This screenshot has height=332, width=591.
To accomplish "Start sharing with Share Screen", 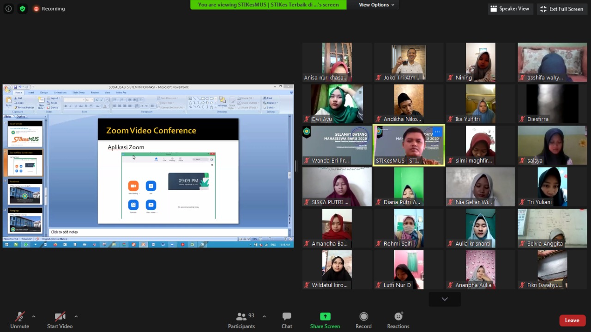I will coord(325,320).
